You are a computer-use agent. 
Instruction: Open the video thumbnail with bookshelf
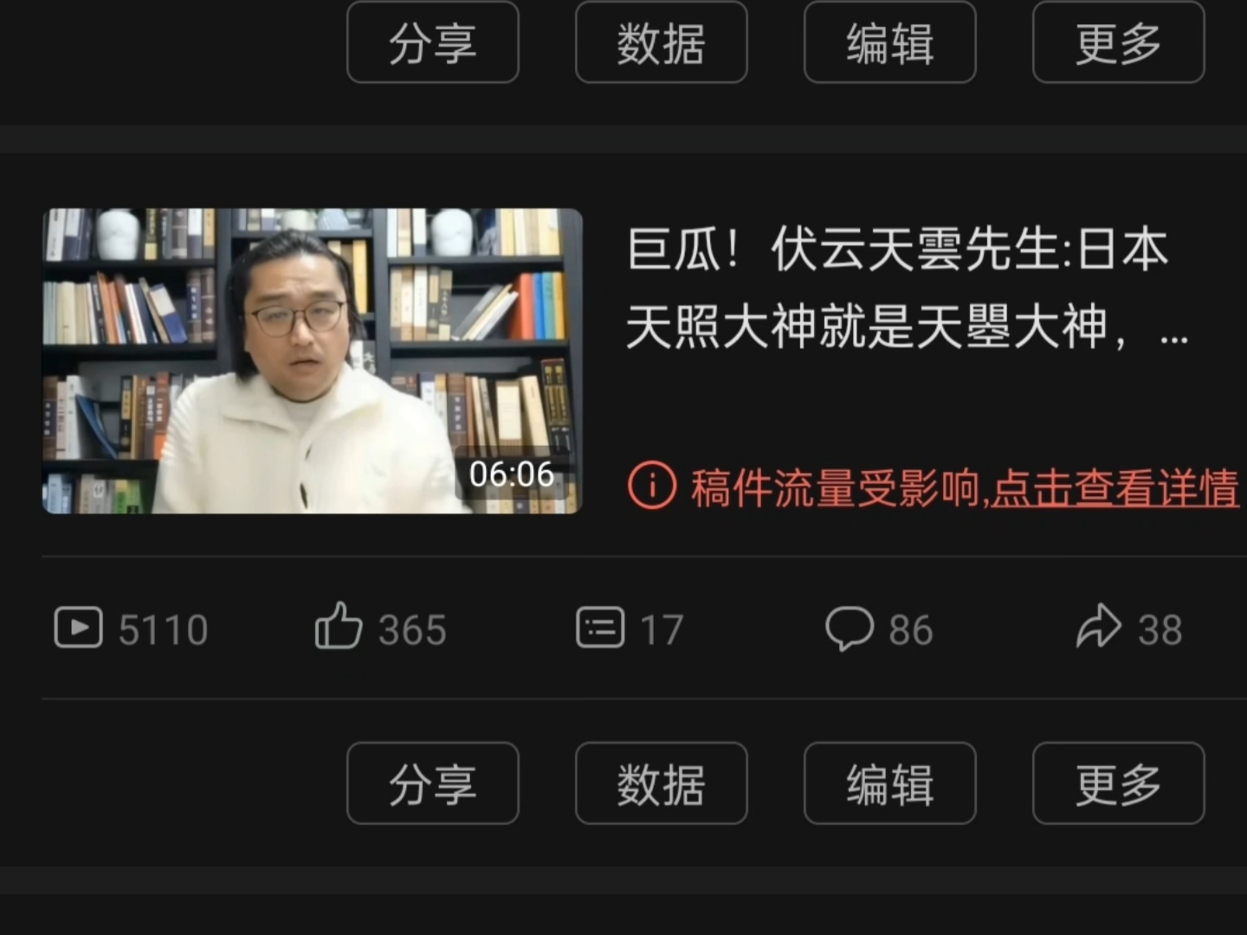pos(312,361)
